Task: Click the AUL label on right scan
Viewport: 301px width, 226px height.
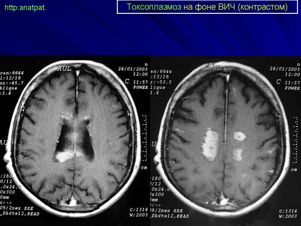Action: point(214,67)
